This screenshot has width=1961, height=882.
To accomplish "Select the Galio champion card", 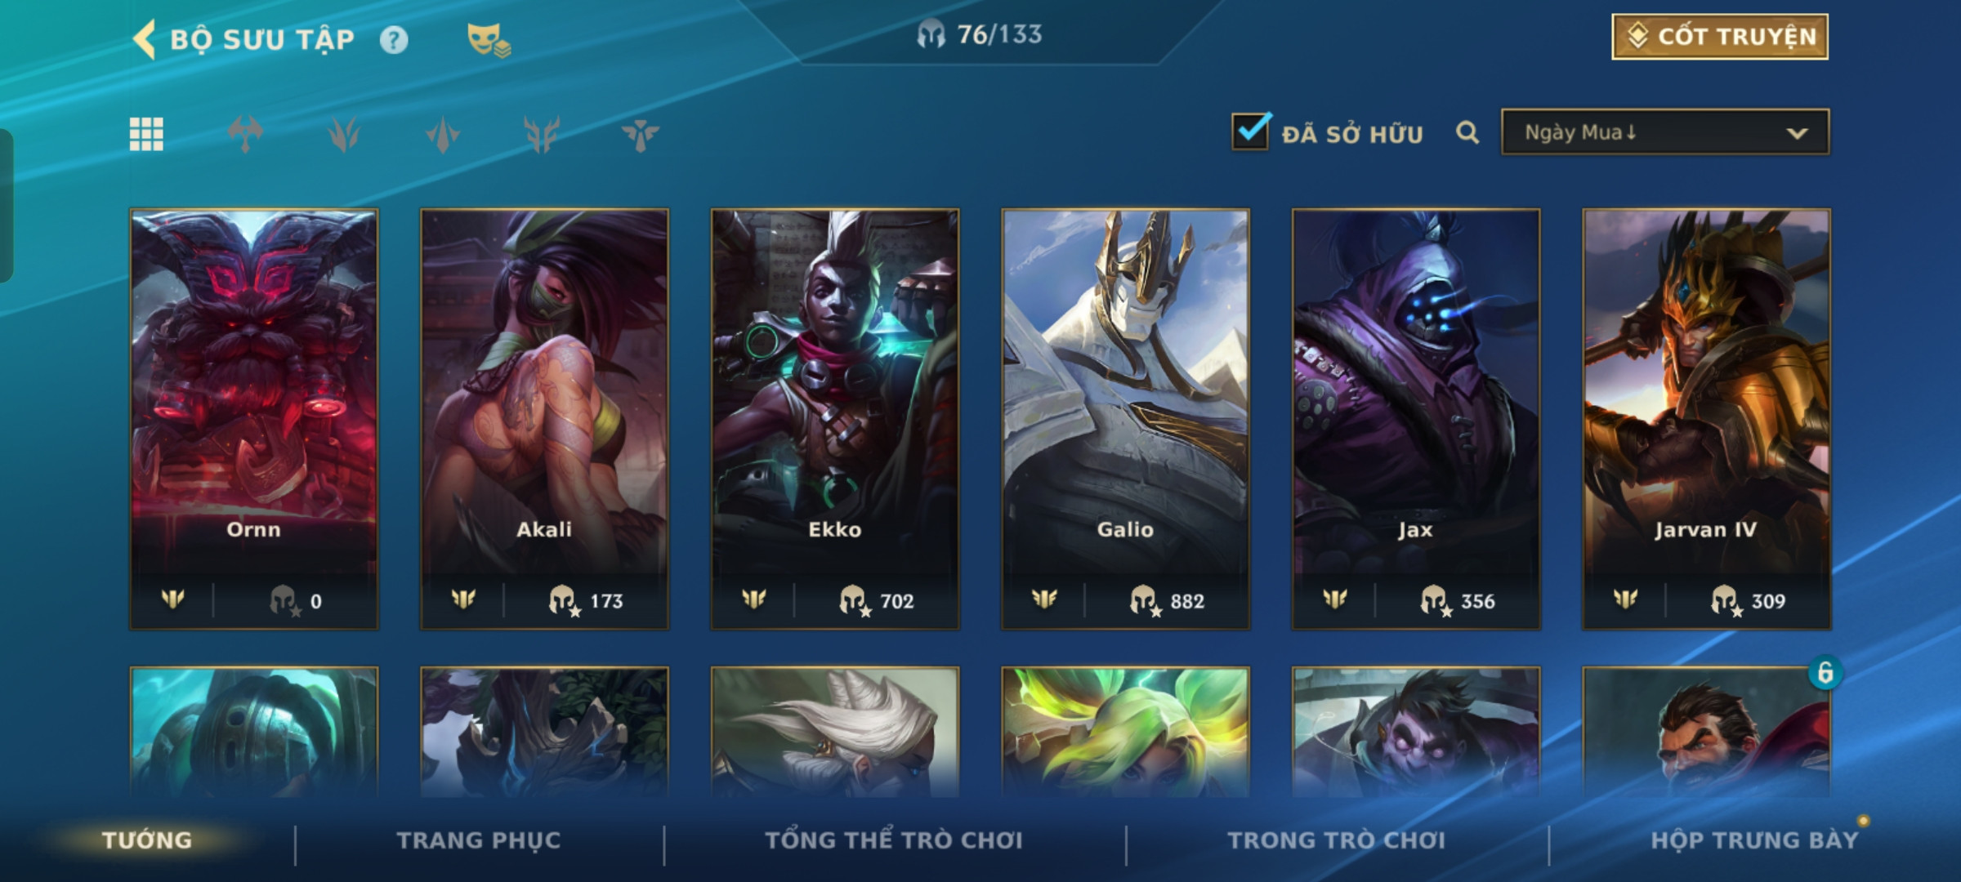I will pos(1125,419).
